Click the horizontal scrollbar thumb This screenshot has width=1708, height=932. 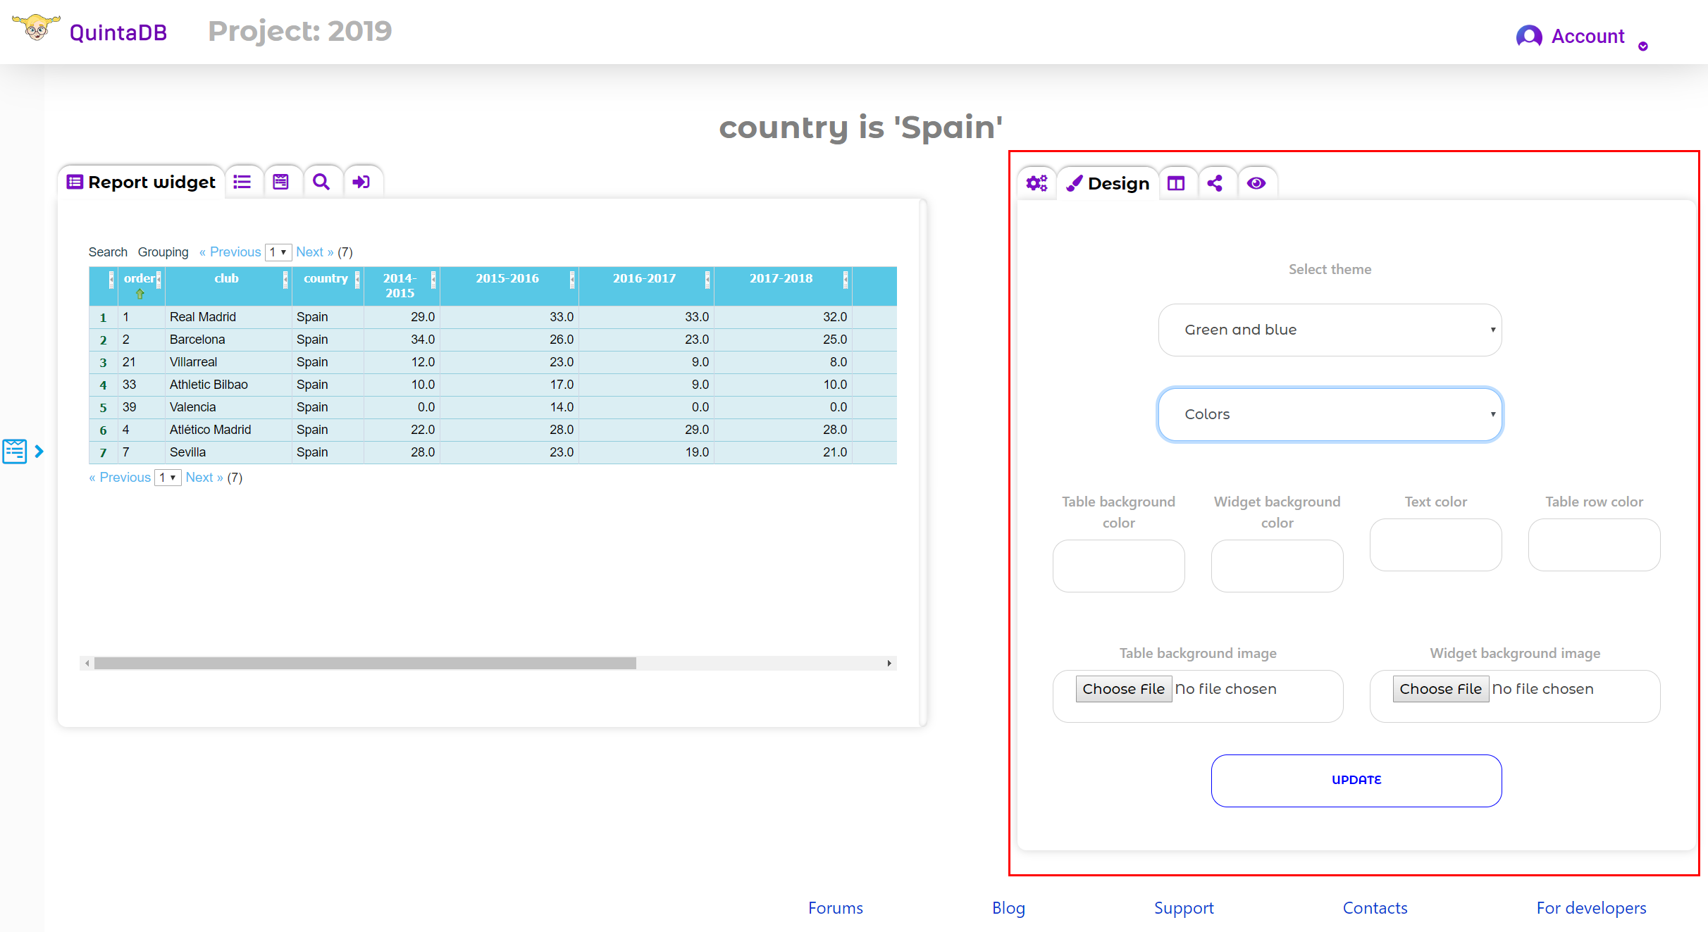365,663
